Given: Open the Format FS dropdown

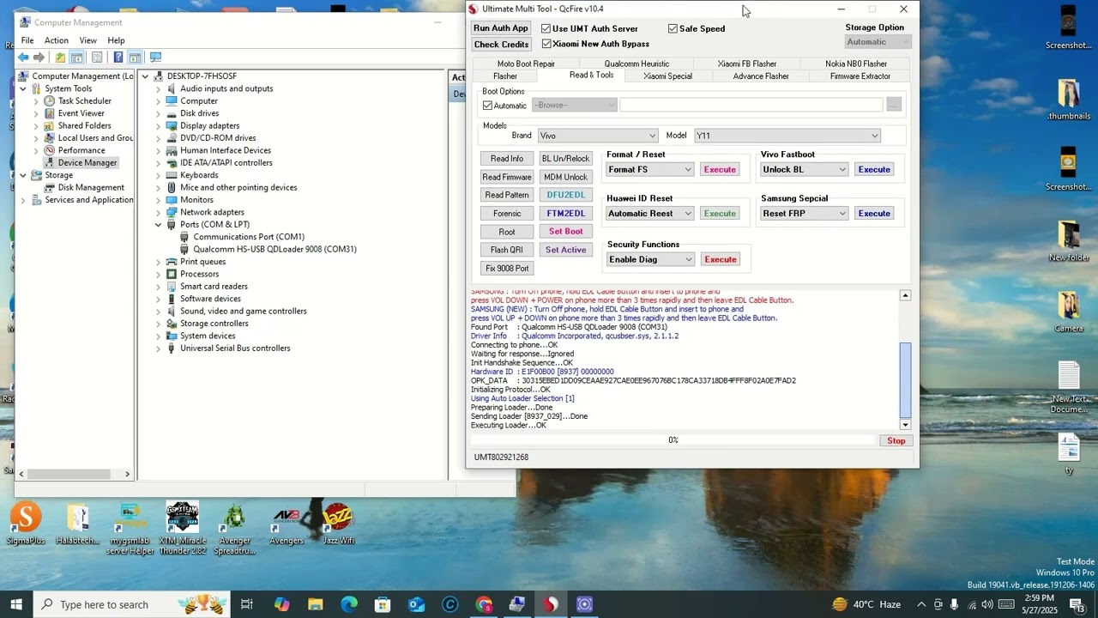Looking at the screenshot, I should (x=649, y=170).
